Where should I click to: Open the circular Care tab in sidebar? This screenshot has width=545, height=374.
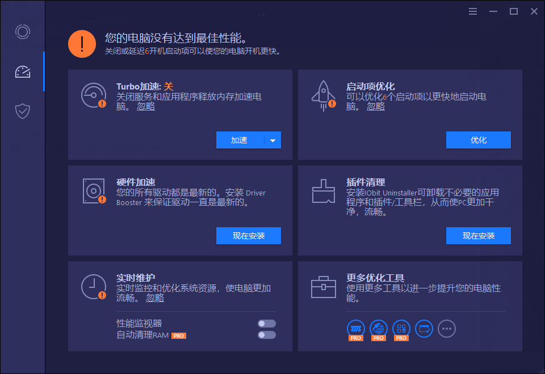(x=23, y=32)
